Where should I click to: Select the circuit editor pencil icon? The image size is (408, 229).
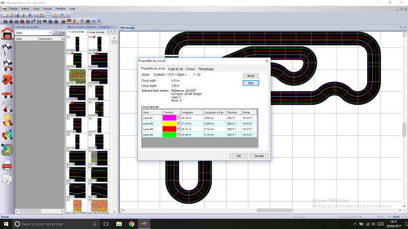coord(7,150)
